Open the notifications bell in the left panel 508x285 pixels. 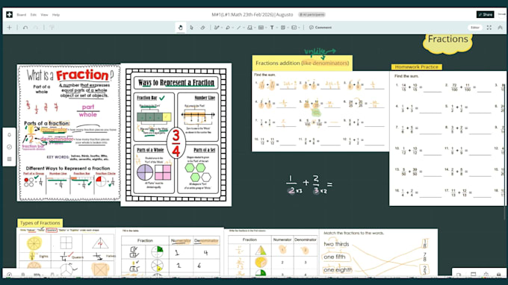coord(10,135)
